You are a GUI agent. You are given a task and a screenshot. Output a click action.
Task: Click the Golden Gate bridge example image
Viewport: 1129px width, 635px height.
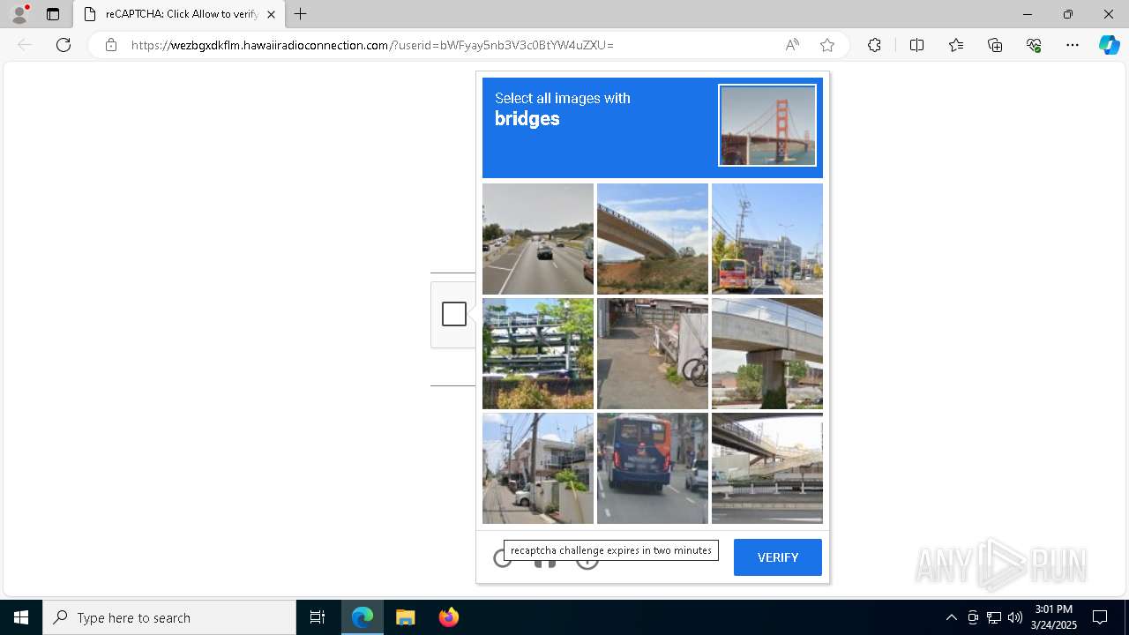[x=767, y=125]
